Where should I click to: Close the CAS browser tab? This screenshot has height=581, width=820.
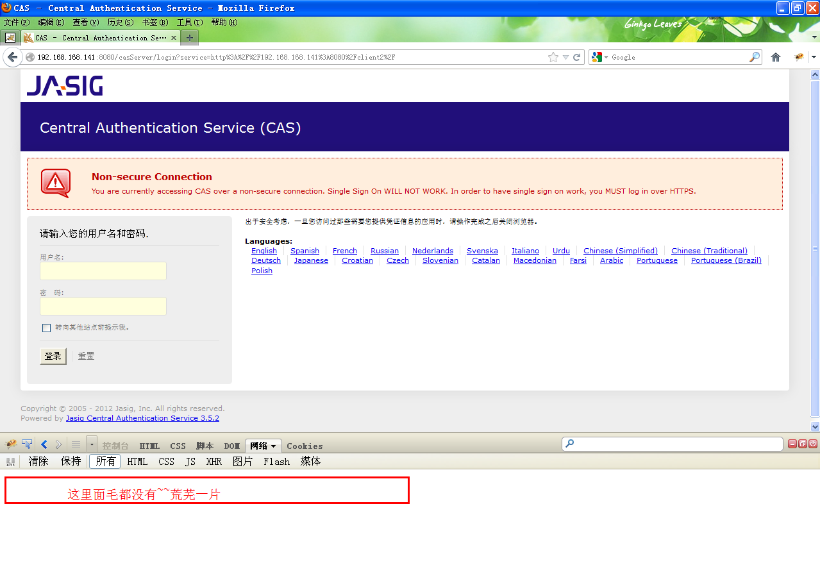coord(174,38)
